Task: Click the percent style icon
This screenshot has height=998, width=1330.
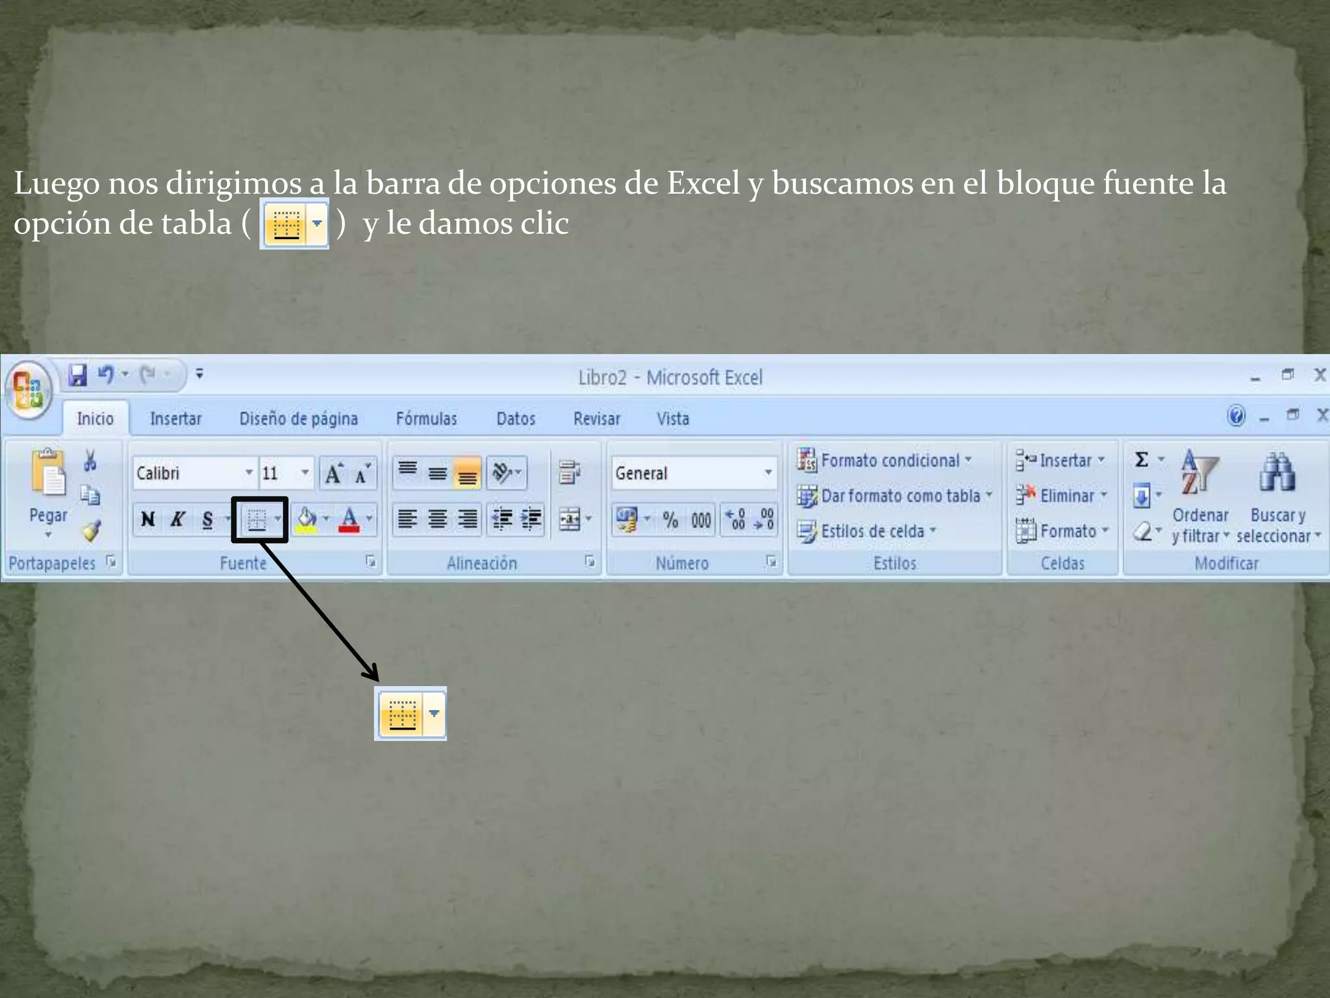Action: point(670,520)
